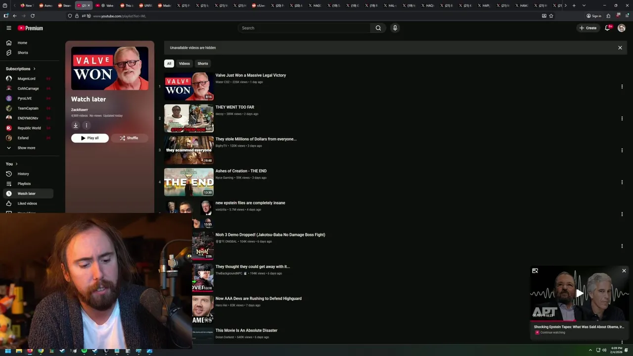The image size is (633, 356).
Task: Open Liked videos in the sidebar
Action: [28, 203]
